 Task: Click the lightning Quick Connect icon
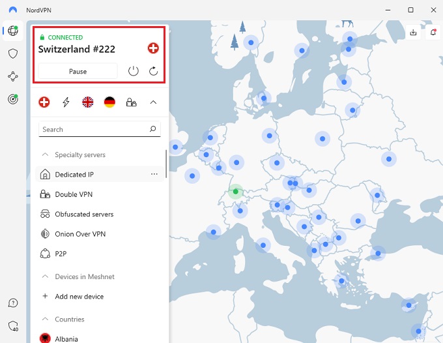click(x=66, y=102)
